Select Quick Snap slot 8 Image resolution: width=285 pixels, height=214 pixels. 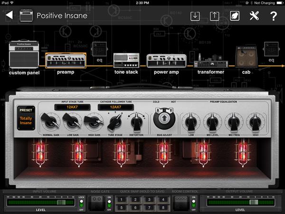click(x=163, y=207)
